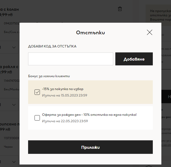
Task: Click the underlined link in the right sidebar
Action: point(166,145)
